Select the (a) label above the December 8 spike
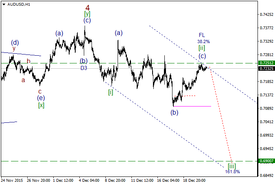 pos(118,33)
